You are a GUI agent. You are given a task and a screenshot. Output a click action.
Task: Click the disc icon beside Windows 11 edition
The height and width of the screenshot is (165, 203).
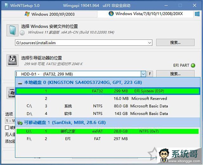coord(22,33)
